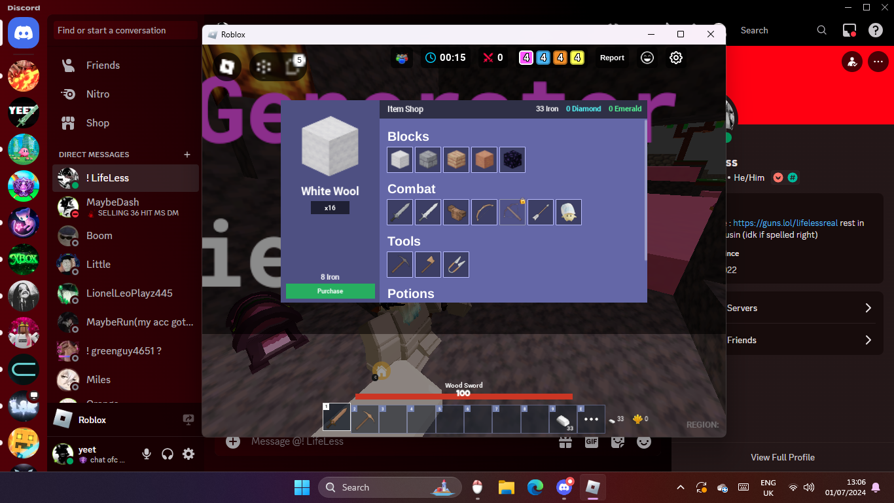
Task: Open Discord home direct messages button
Action: pos(24,33)
